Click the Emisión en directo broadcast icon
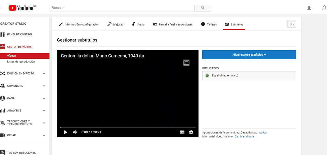This screenshot has width=327, height=155. coord(3,73)
